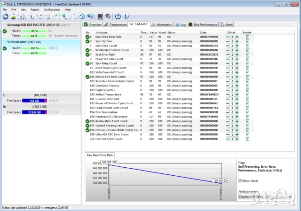Disable the Raw Read Error Rate enable checkbox
Image resolution: width=301 pixels, height=211 pixels.
click(247, 37)
